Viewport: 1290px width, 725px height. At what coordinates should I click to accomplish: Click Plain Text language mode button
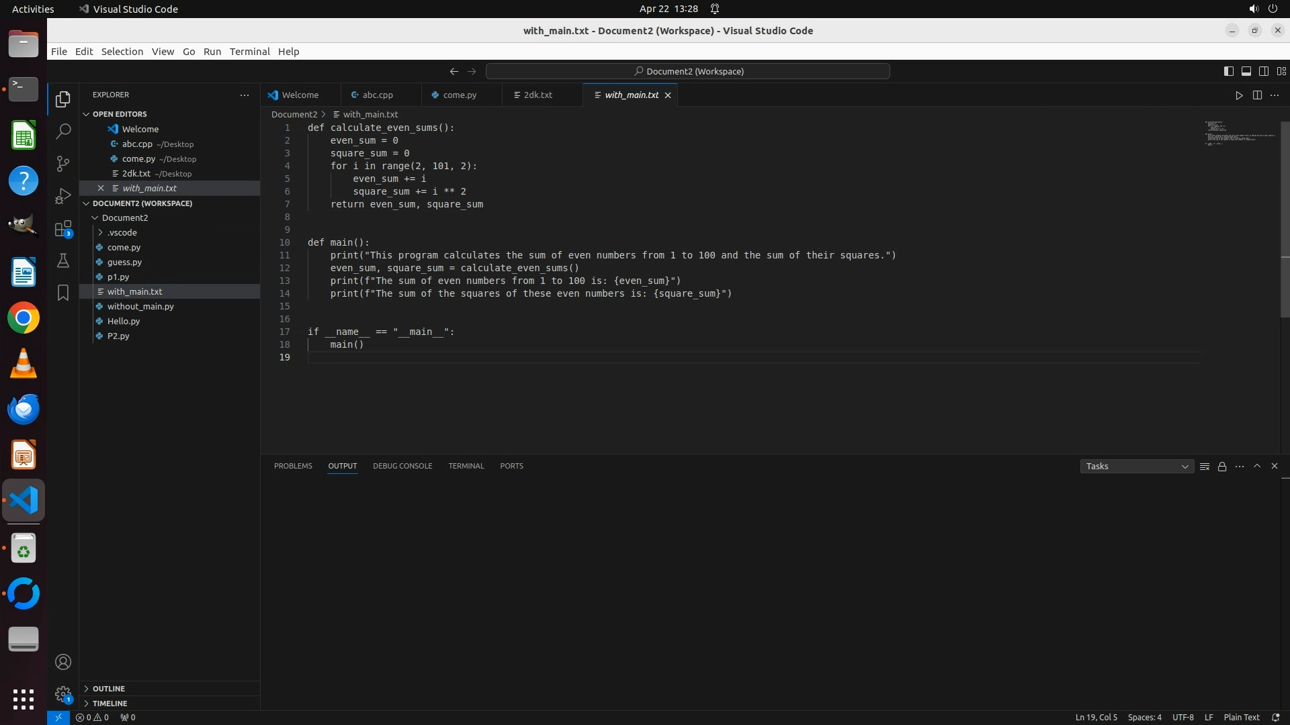point(1241,718)
